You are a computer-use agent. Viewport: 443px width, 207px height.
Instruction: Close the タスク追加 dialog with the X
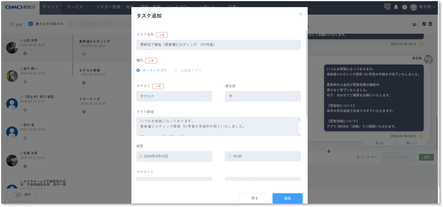click(x=301, y=14)
